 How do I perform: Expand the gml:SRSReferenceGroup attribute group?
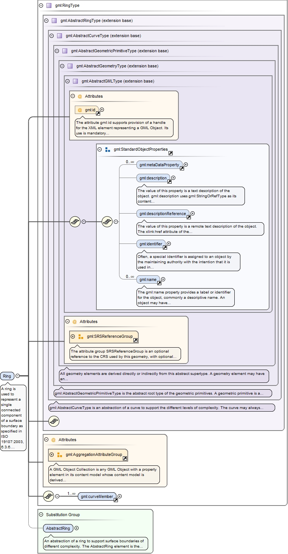(73, 336)
